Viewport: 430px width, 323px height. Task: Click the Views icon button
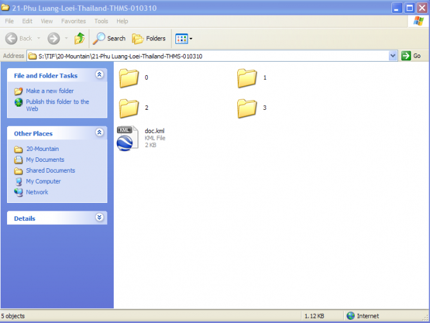[x=181, y=39]
